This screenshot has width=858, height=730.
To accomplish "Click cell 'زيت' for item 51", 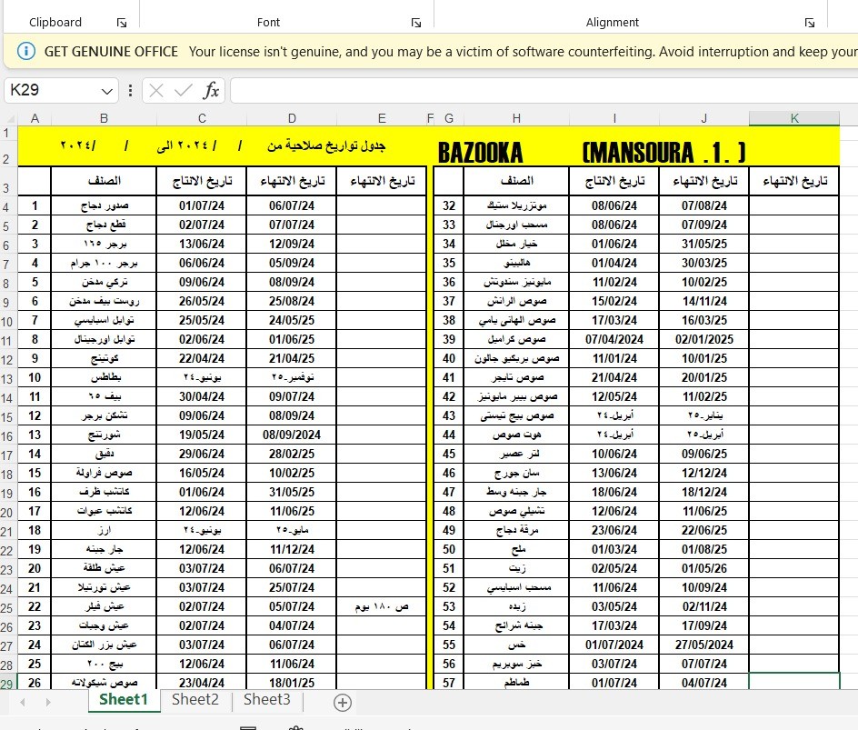I will coord(516,568).
